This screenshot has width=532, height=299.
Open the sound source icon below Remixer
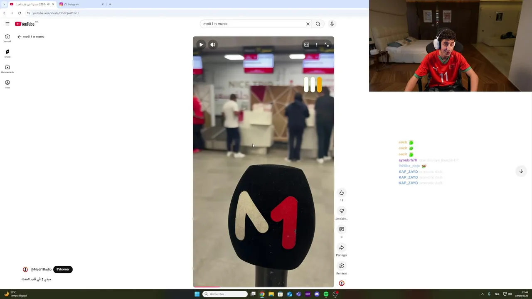pyautogui.click(x=342, y=283)
